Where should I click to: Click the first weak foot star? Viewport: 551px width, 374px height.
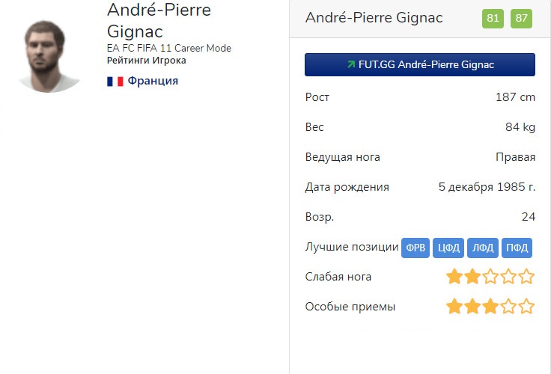pyautogui.click(x=454, y=277)
